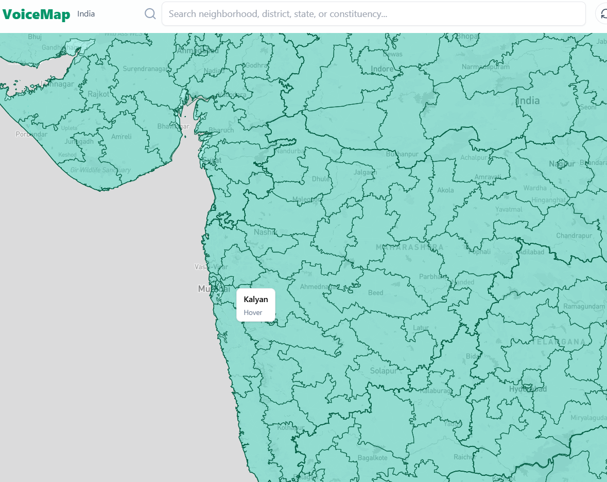This screenshot has height=482, width=607.
Task: Click the Wardha label on the map
Action: [x=535, y=188]
